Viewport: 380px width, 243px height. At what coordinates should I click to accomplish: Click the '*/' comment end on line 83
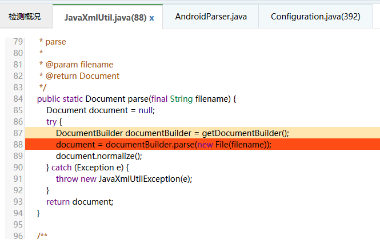pos(43,87)
